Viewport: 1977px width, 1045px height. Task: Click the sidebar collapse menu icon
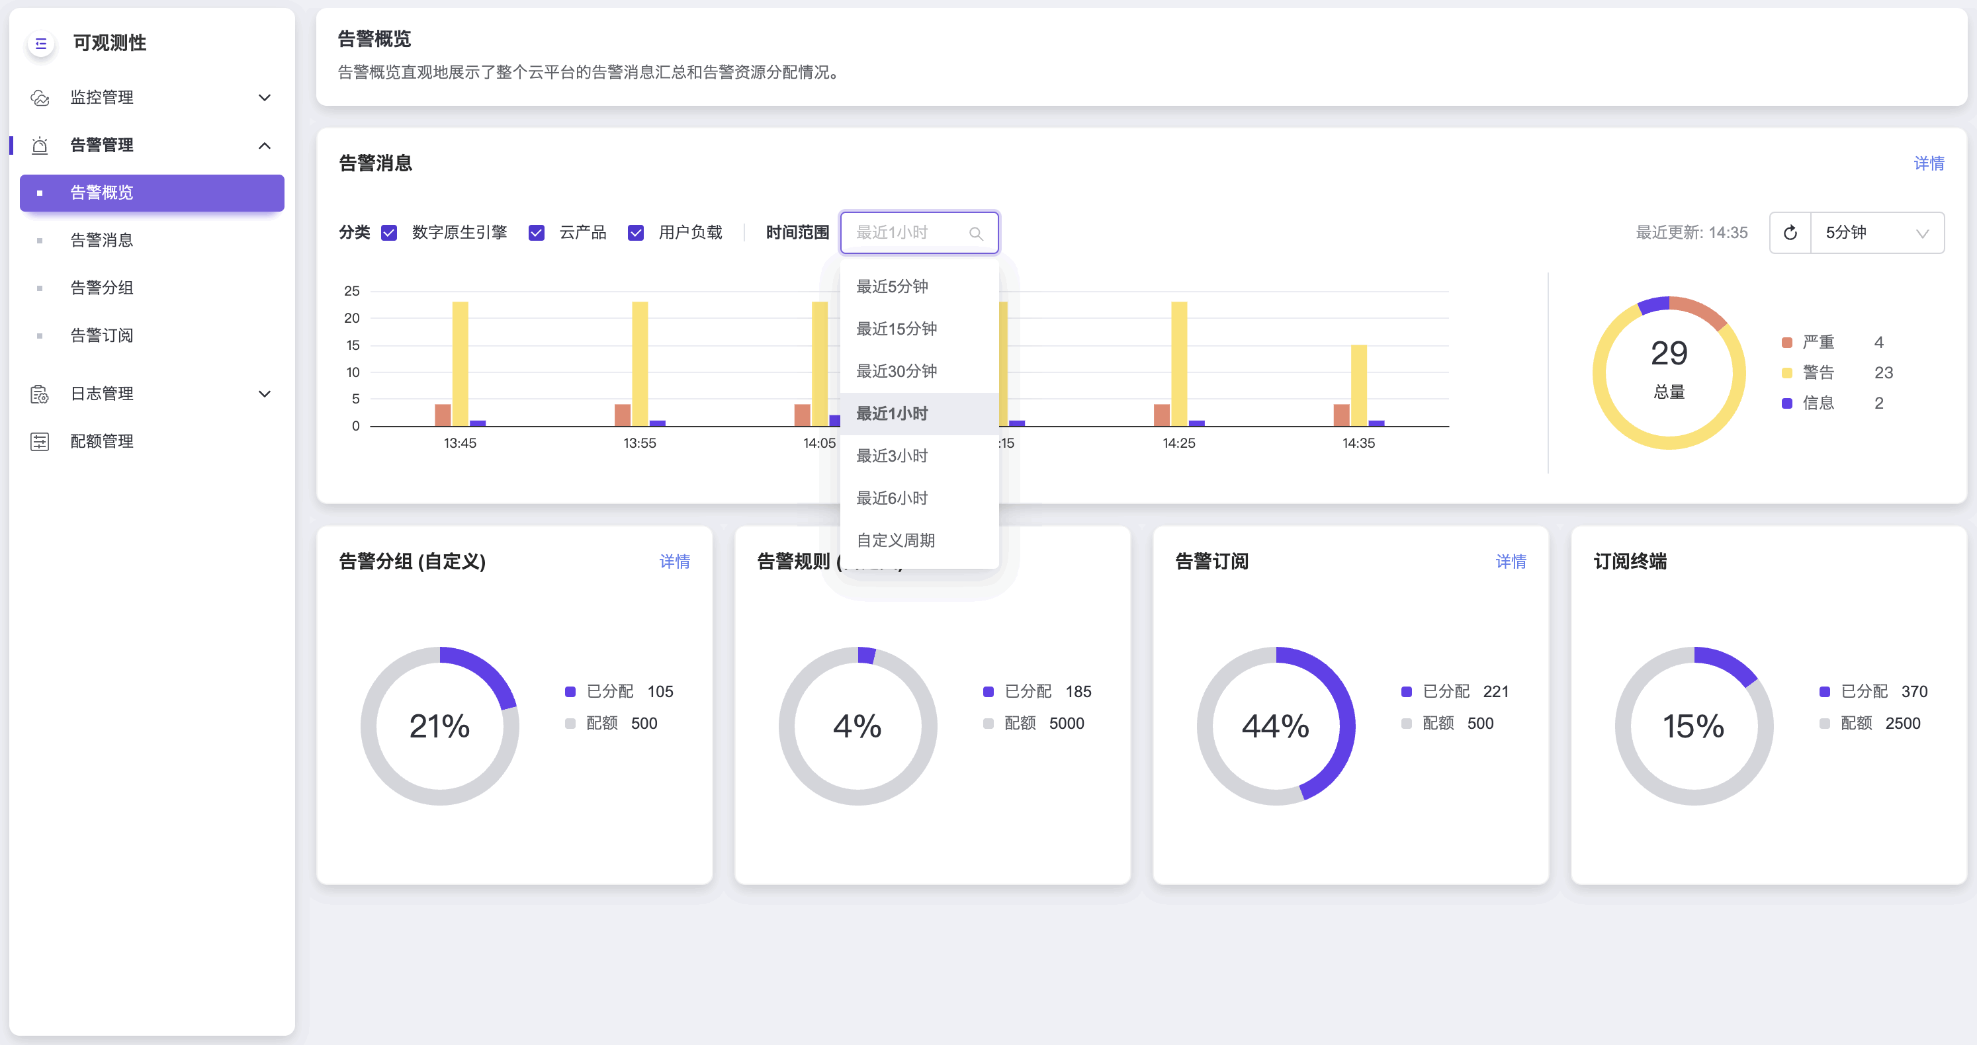click(40, 44)
